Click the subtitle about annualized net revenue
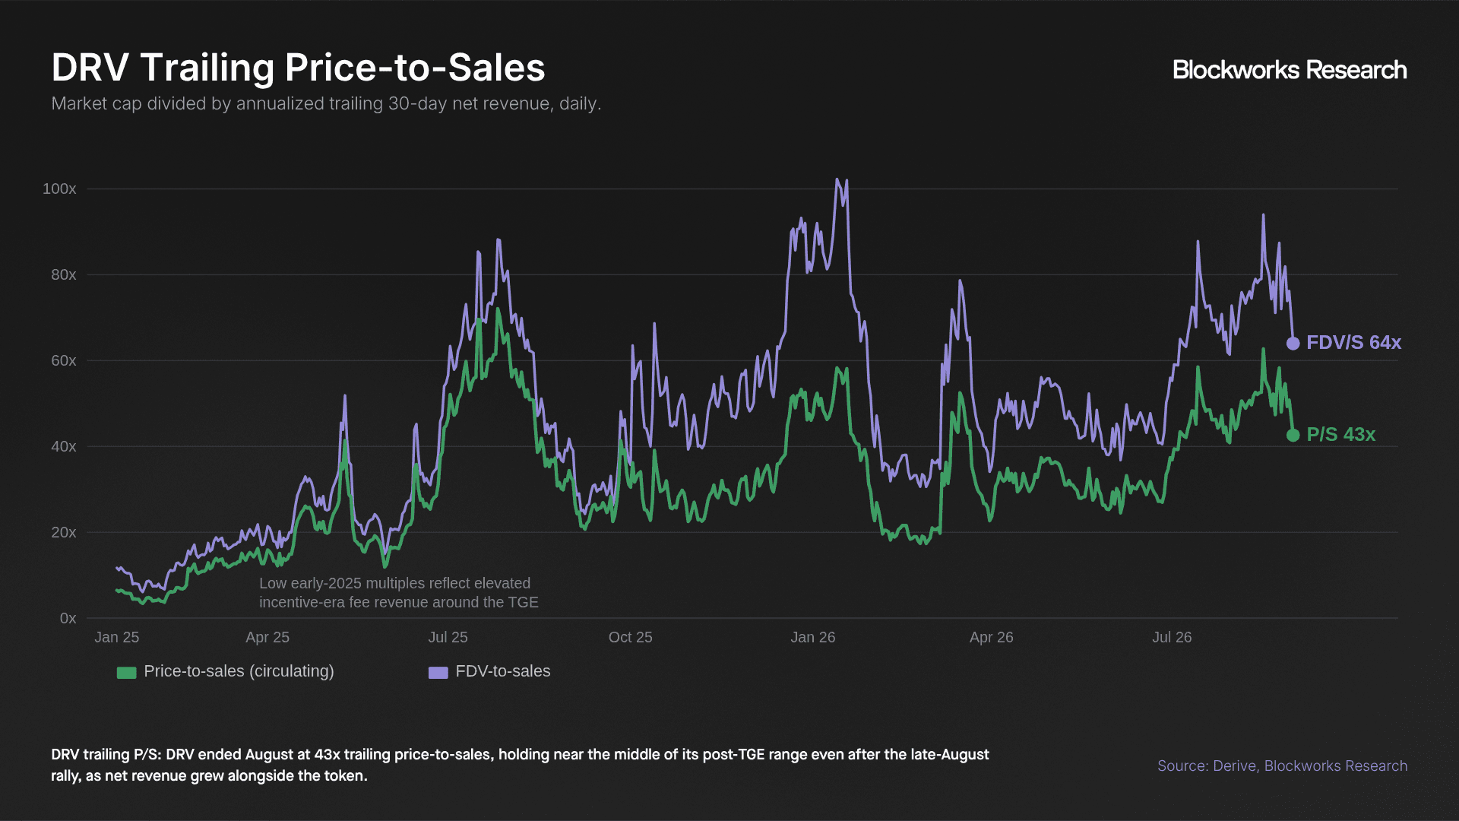Screen dimensions: 1459x821 pos(326,103)
